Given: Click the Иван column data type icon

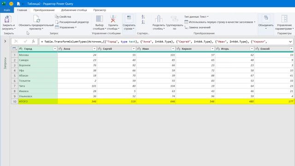Looking at the screenshot, I should pos(139,49).
